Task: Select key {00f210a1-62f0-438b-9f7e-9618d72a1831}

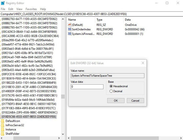Action: (x=27, y=53)
